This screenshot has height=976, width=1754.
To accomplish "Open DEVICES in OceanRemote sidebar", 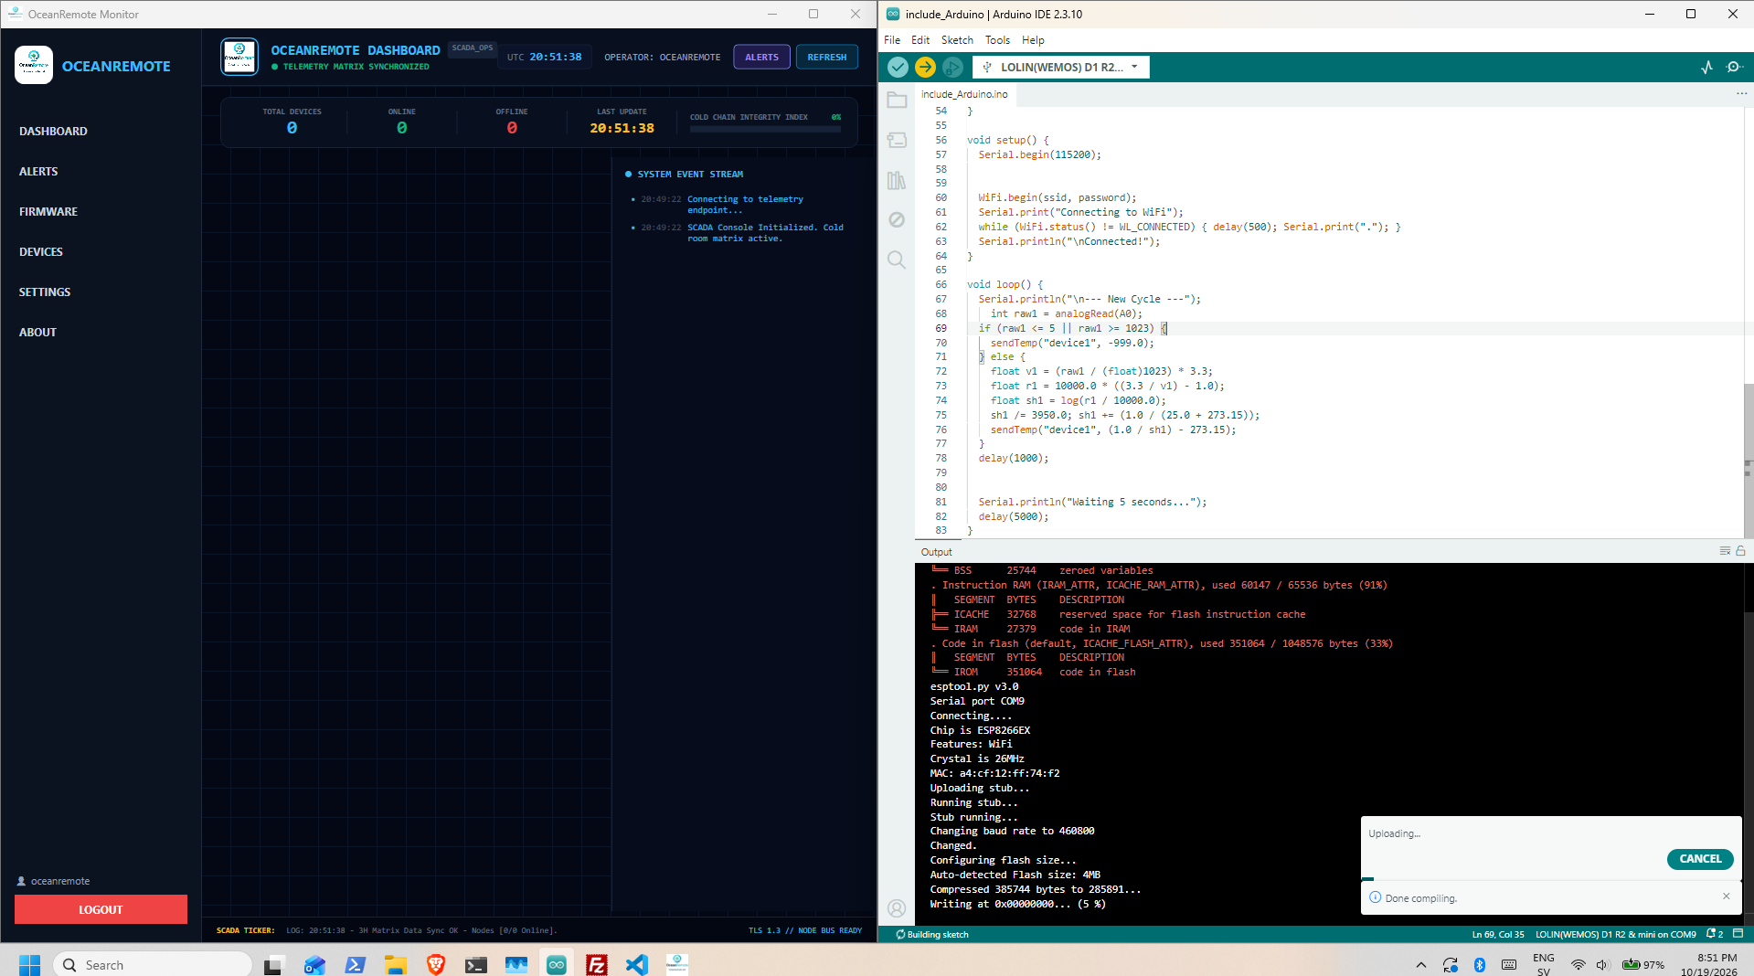I will tap(41, 251).
